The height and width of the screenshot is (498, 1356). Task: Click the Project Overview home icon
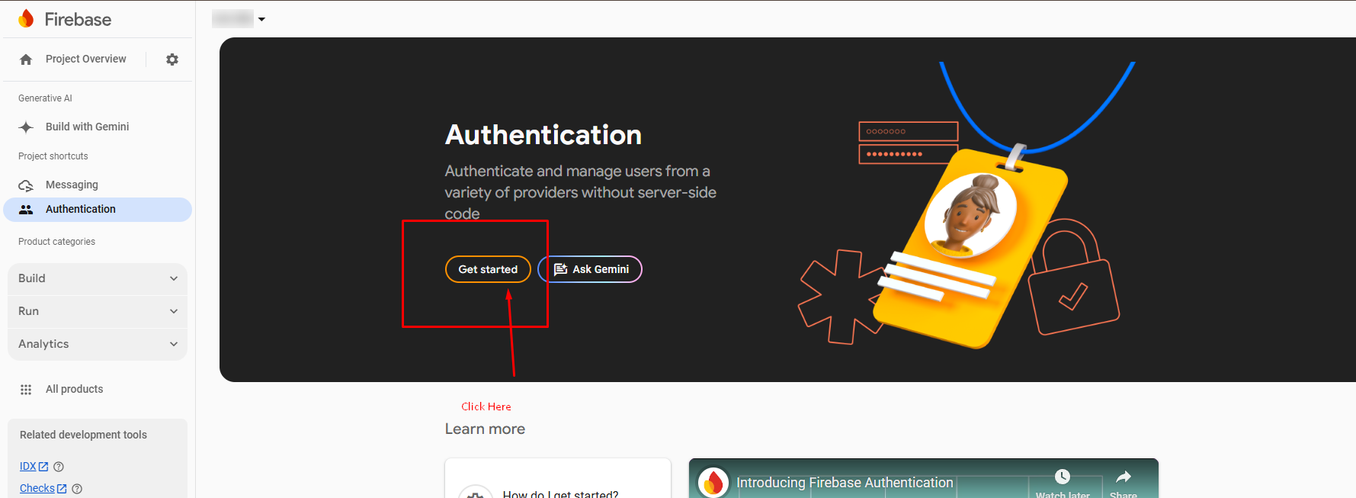point(26,59)
